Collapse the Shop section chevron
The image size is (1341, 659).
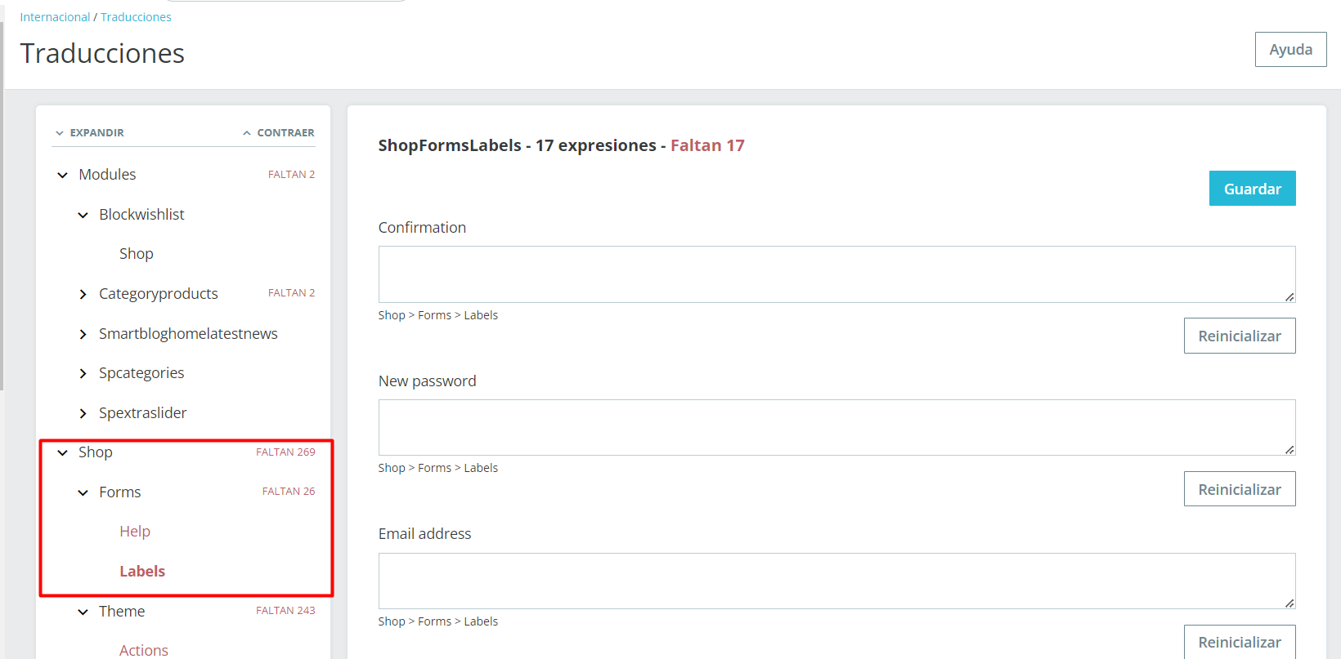point(63,452)
